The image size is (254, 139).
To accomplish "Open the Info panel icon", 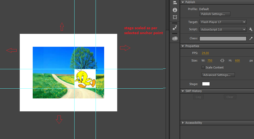I will point(175,10).
